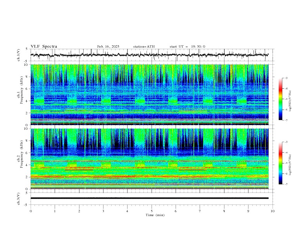
Task: Select the "start UT = 19:30:0" text
Action: pyautogui.click(x=187, y=46)
